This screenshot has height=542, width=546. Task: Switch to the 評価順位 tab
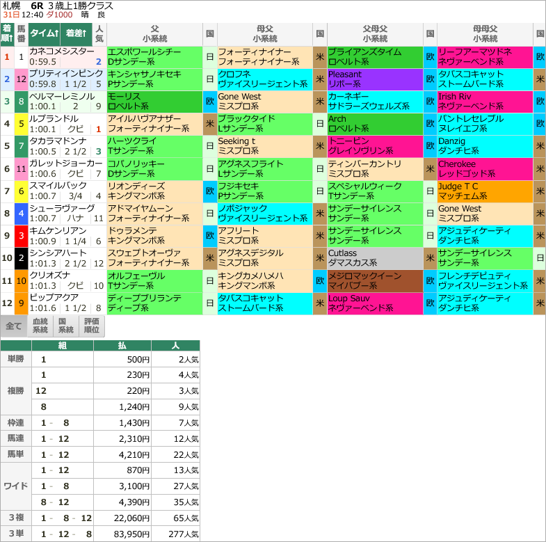[x=92, y=326]
